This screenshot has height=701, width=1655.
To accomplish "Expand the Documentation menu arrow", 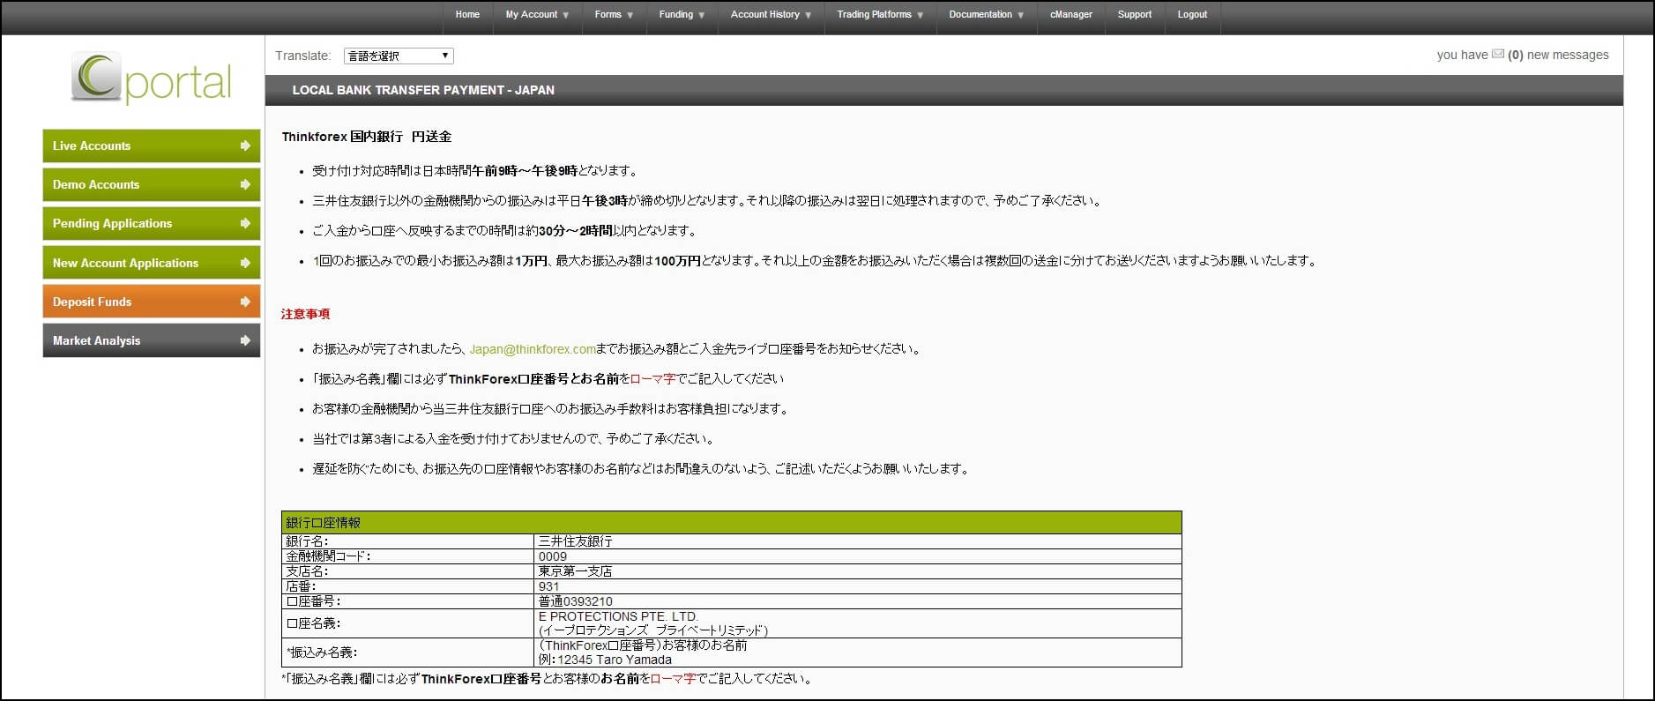I will [1021, 15].
